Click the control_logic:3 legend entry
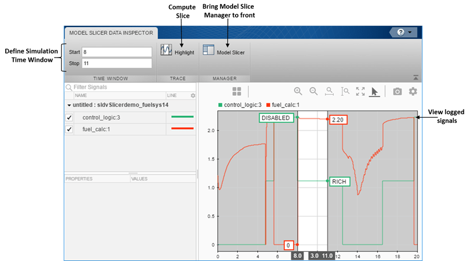 (240, 105)
